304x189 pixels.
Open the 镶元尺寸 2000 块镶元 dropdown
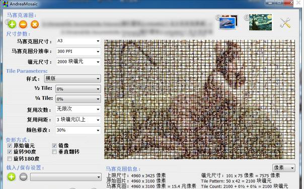(x=79, y=62)
